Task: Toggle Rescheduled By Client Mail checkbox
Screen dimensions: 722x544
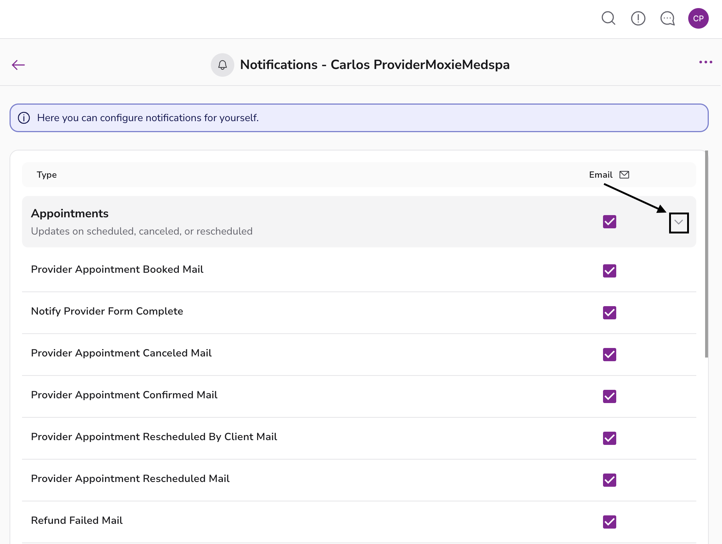Action: [x=609, y=438]
